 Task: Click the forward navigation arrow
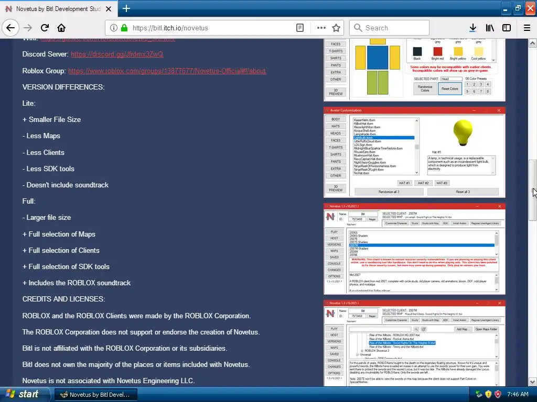tap(28, 28)
